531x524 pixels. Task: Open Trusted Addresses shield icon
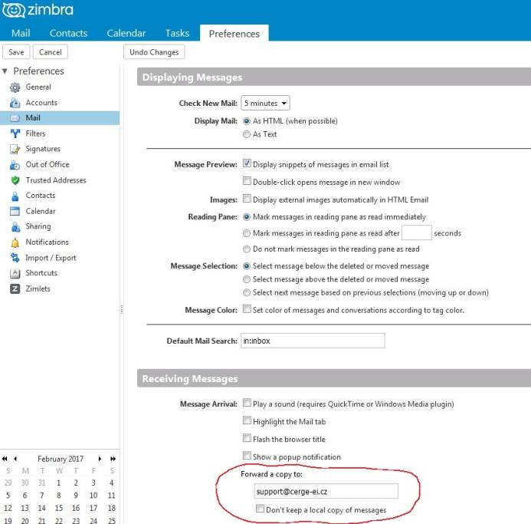(x=15, y=180)
